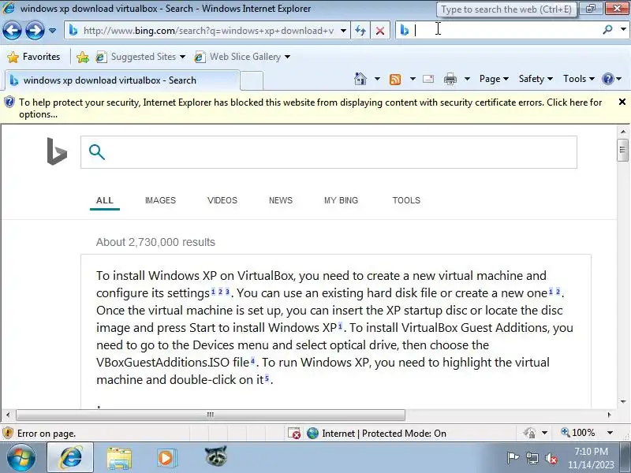Click the Help question mark icon
Screen dimensions: 631x473
pyautogui.click(x=607, y=79)
